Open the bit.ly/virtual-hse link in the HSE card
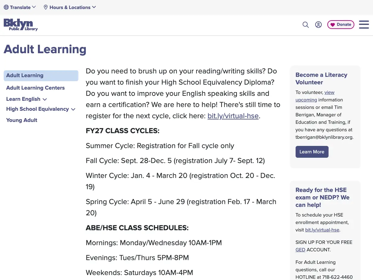This screenshot has width=373, height=280. (x=322, y=230)
